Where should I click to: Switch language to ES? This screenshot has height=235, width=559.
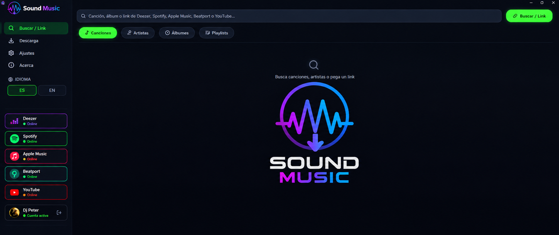[22, 90]
